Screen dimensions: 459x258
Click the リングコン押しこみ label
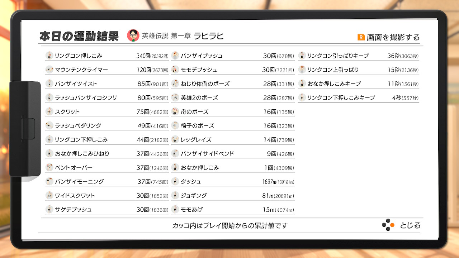pos(79,56)
